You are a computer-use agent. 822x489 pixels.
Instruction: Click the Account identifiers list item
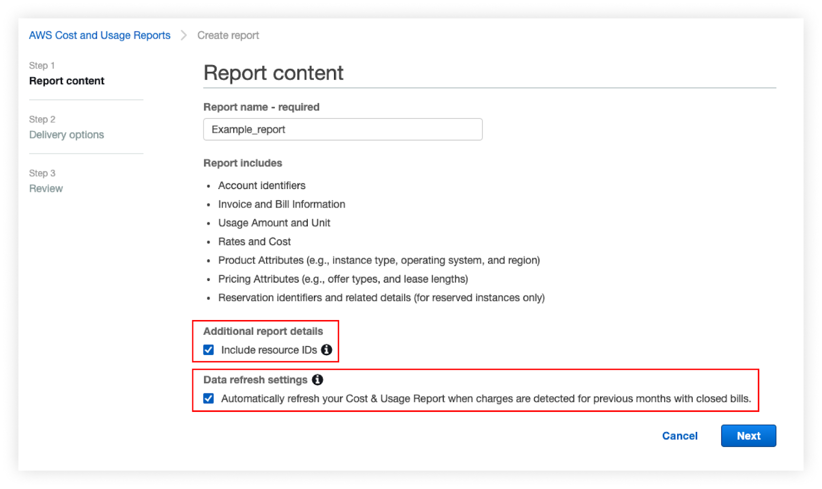point(261,185)
